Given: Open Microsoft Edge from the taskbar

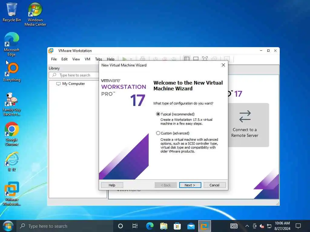Looking at the screenshot, I should (150, 226).
